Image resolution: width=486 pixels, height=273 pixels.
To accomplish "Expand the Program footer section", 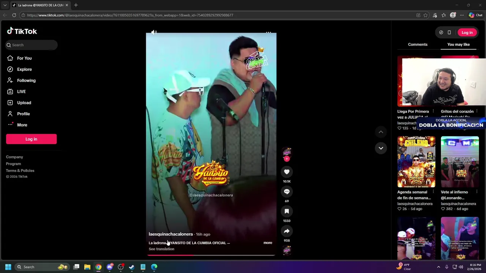I will [13, 164].
